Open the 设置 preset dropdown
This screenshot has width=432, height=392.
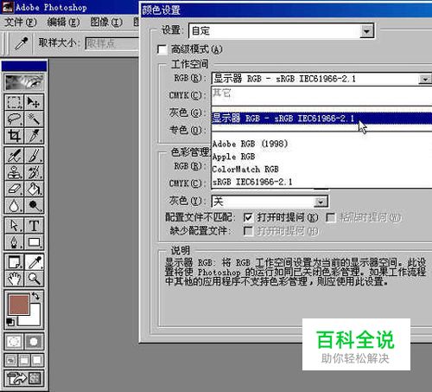pos(366,31)
